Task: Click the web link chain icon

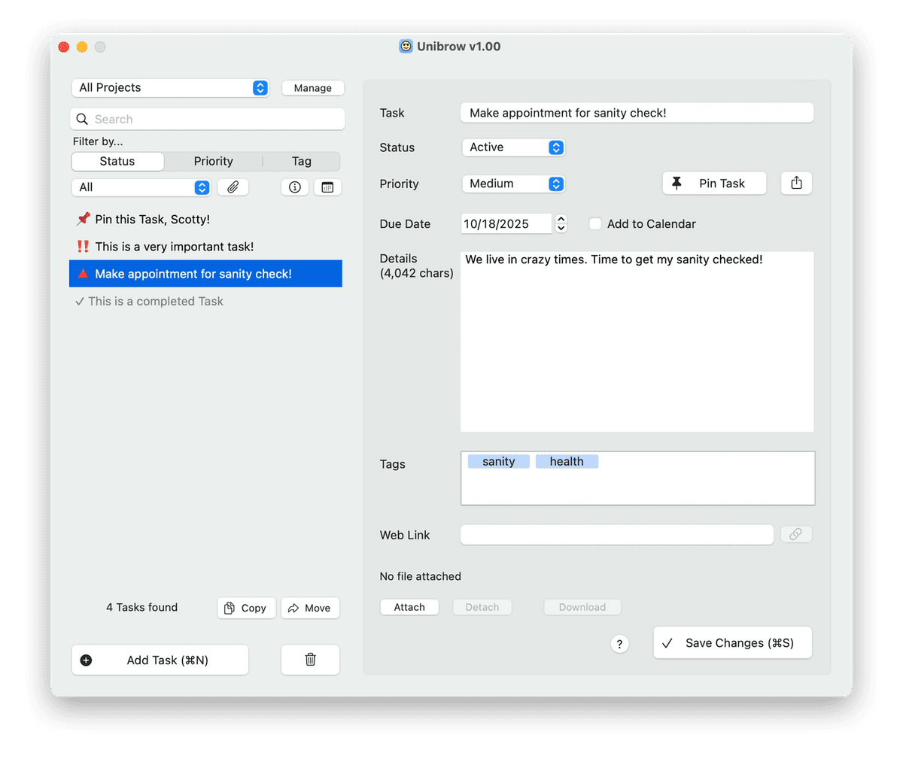Action: coord(795,534)
